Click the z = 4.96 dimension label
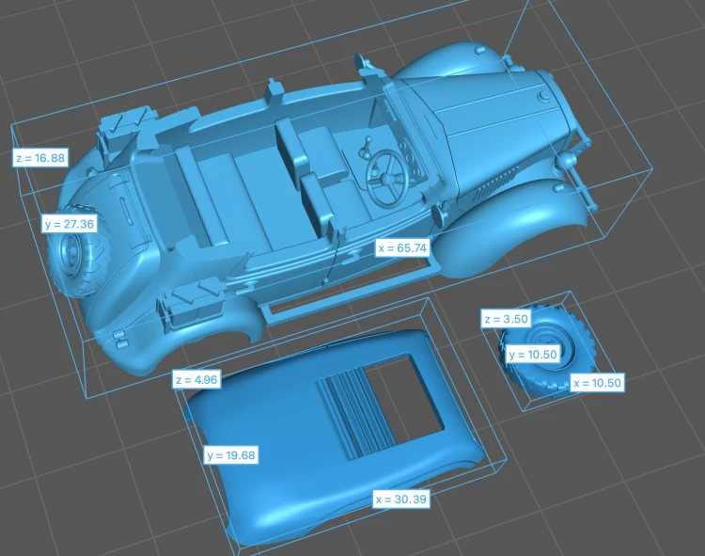705x556 pixels. tap(196, 380)
